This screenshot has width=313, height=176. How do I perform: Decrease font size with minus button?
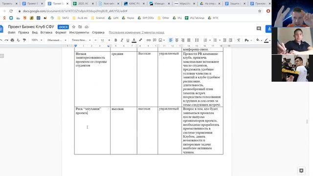coord(95,40)
